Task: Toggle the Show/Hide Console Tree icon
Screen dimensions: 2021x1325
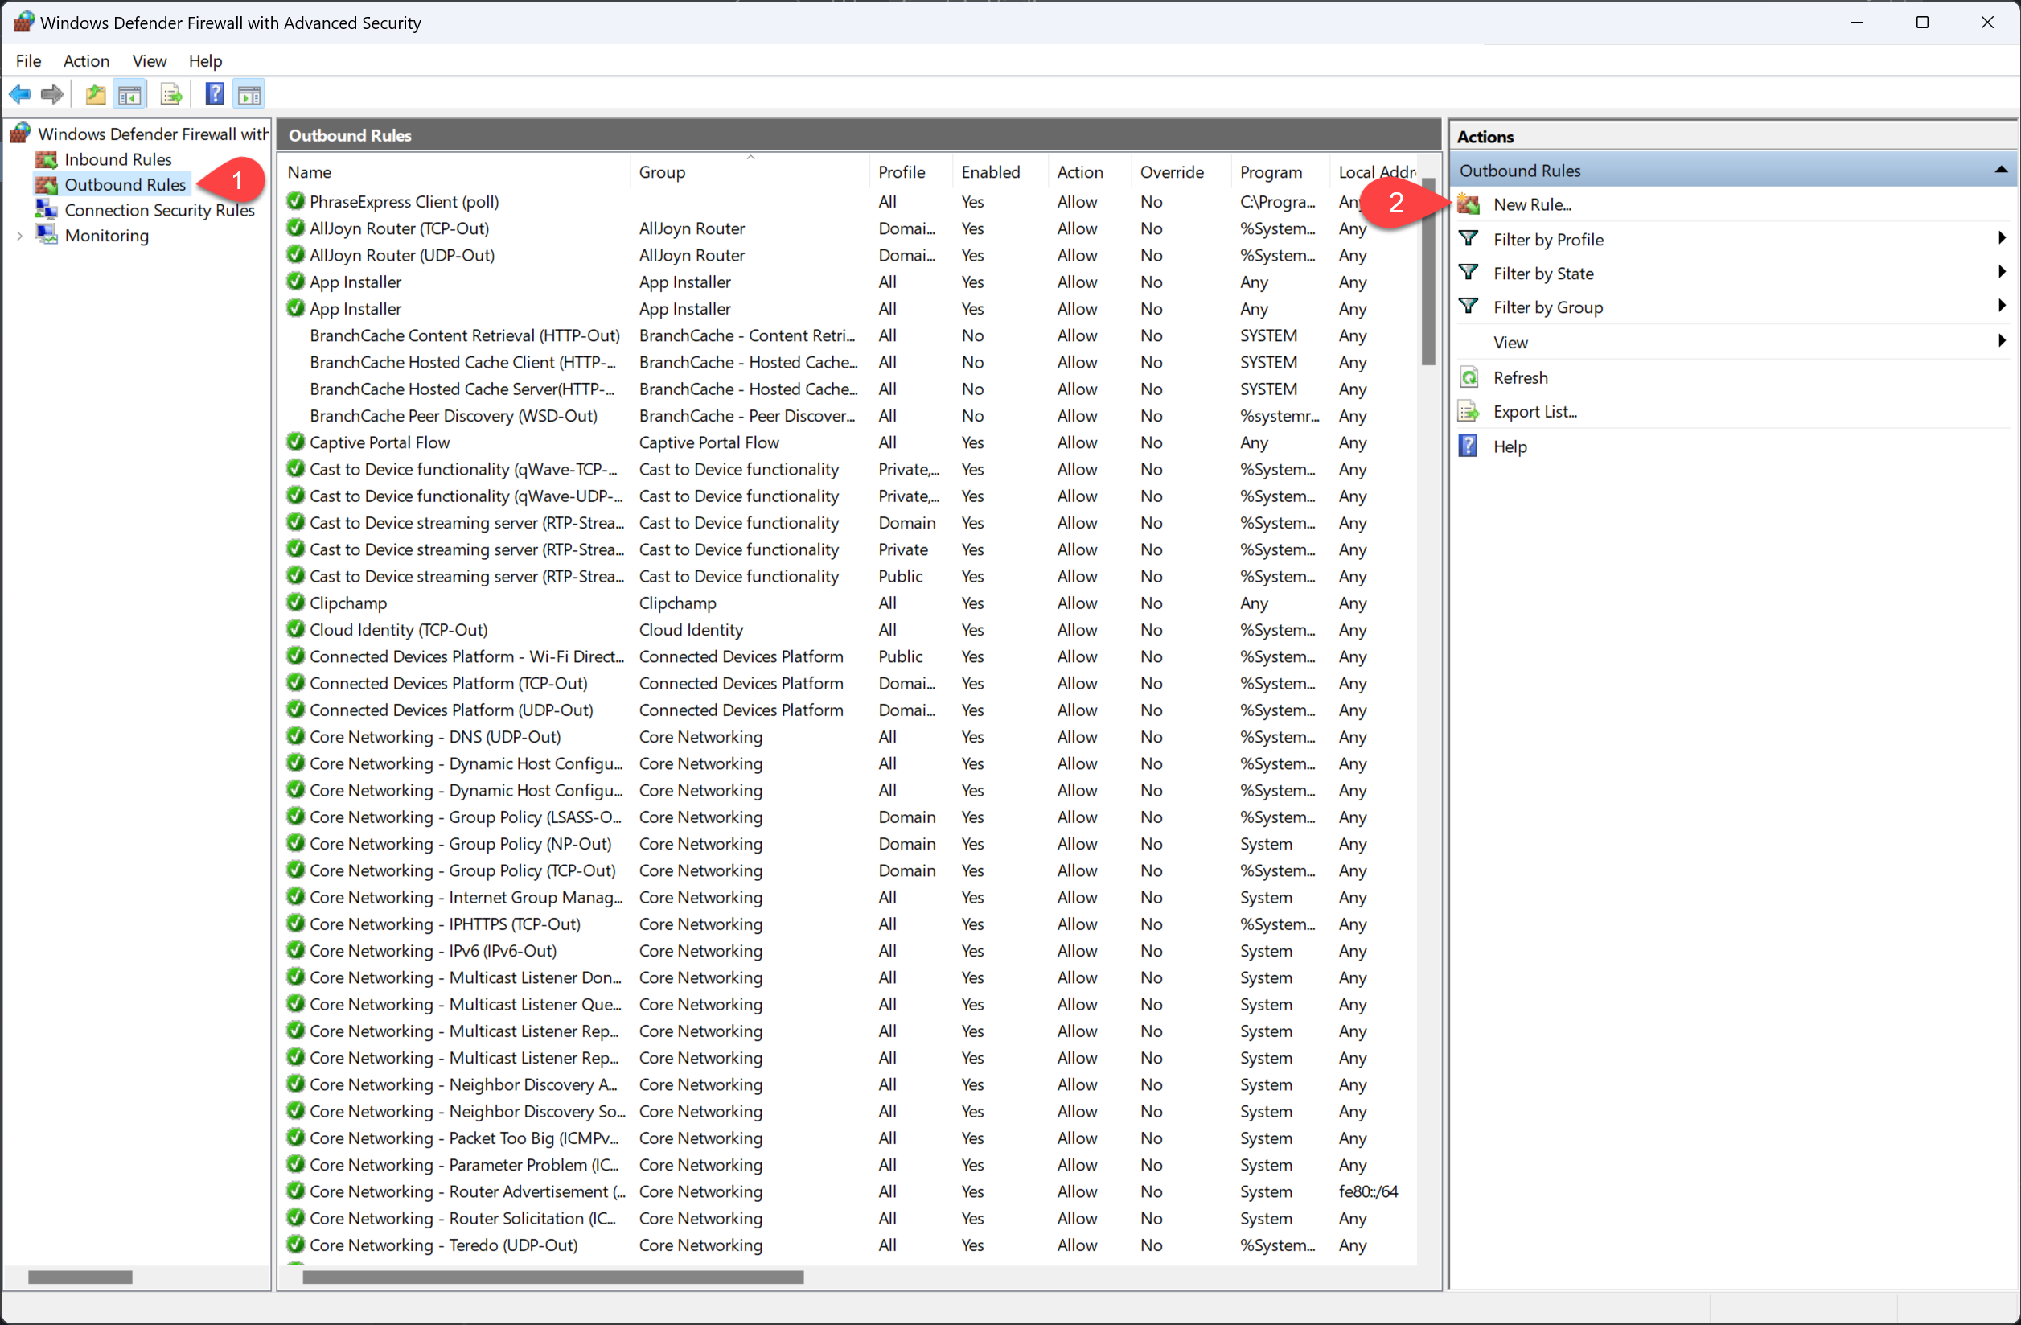Action: click(130, 94)
